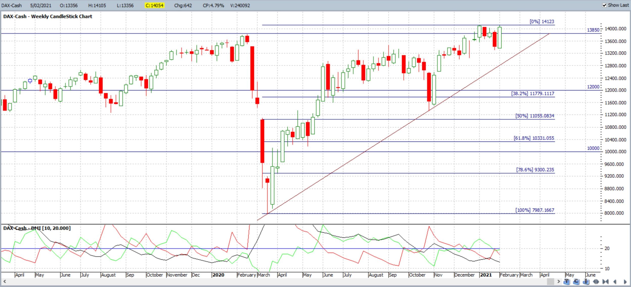The width and height of the screenshot is (631, 287).
Task: Click the DAX-Cash symbol name in header
Action: 12,5
